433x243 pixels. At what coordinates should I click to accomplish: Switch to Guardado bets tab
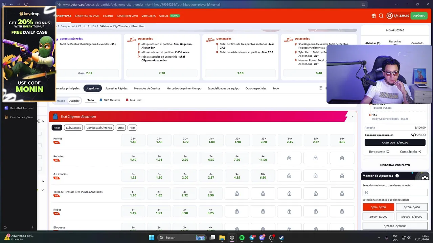click(x=417, y=43)
